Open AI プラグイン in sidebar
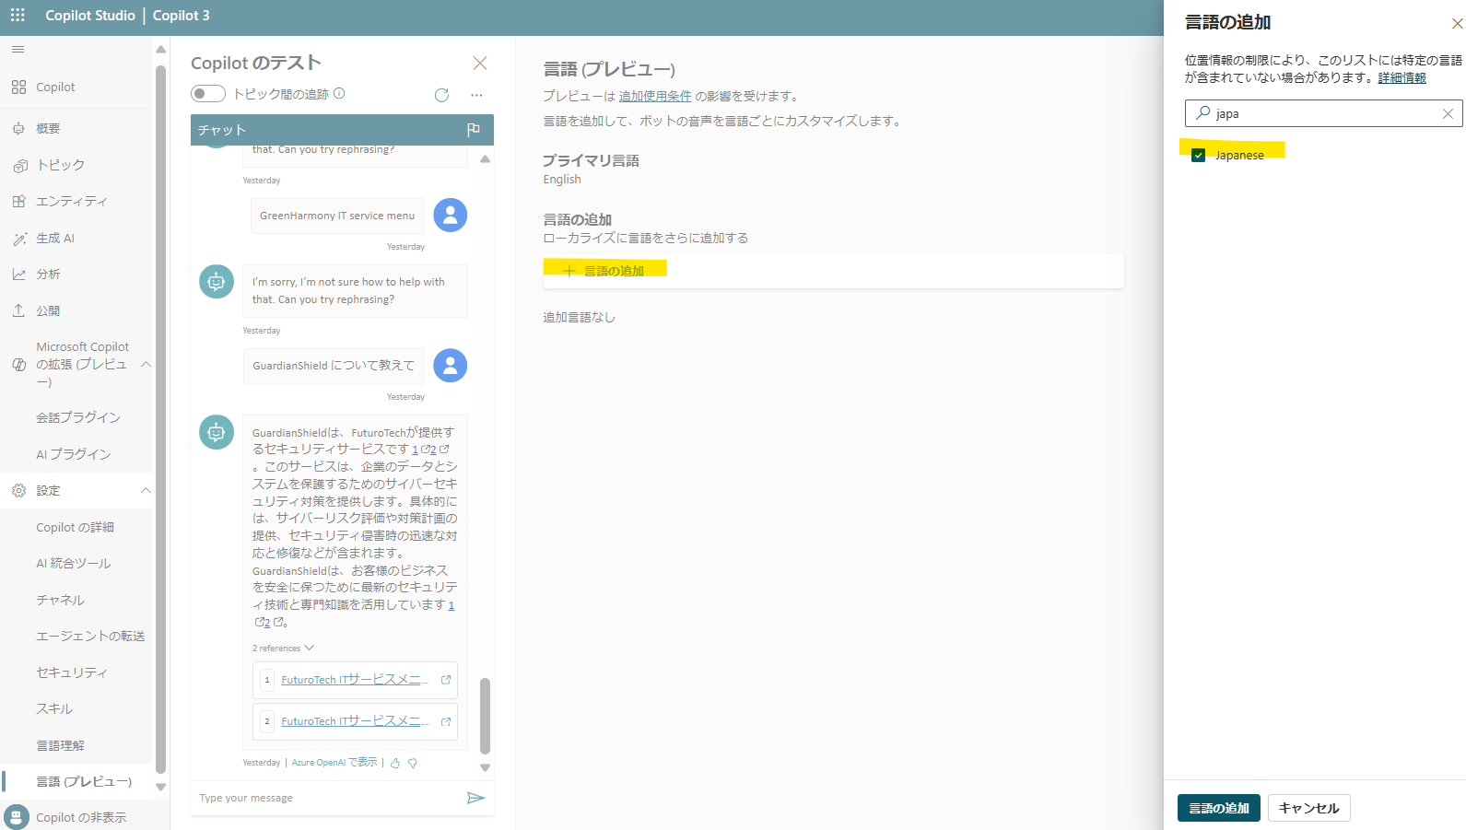 tap(74, 454)
